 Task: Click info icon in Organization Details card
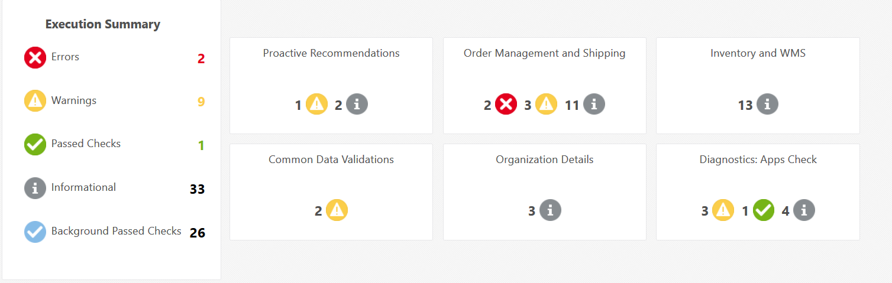[x=550, y=210]
